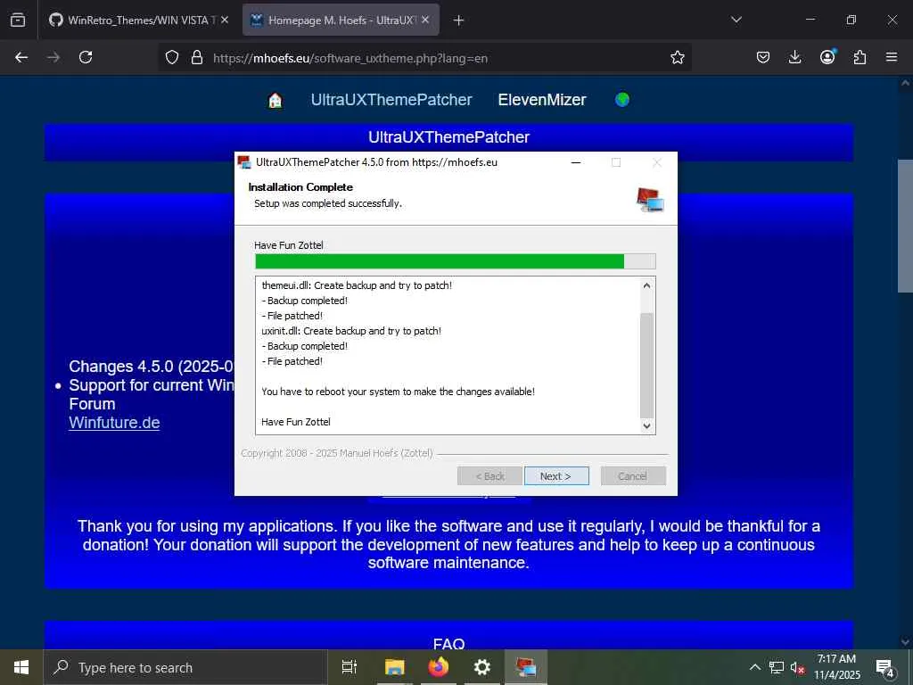The image size is (913, 685).
Task: Open the Pocket save icon
Action: click(763, 57)
